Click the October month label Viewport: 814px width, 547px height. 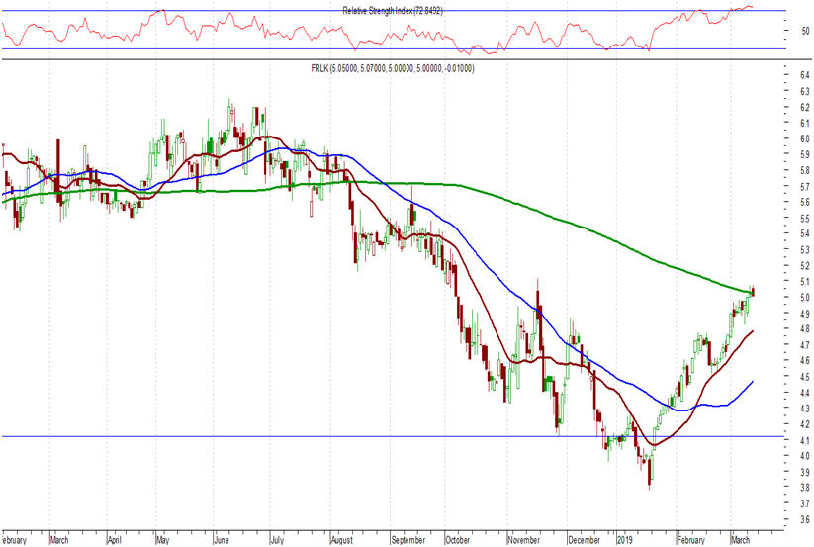click(x=457, y=540)
